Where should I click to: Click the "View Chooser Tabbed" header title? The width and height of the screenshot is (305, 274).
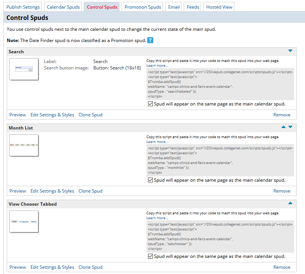pyautogui.click(x=33, y=204)
